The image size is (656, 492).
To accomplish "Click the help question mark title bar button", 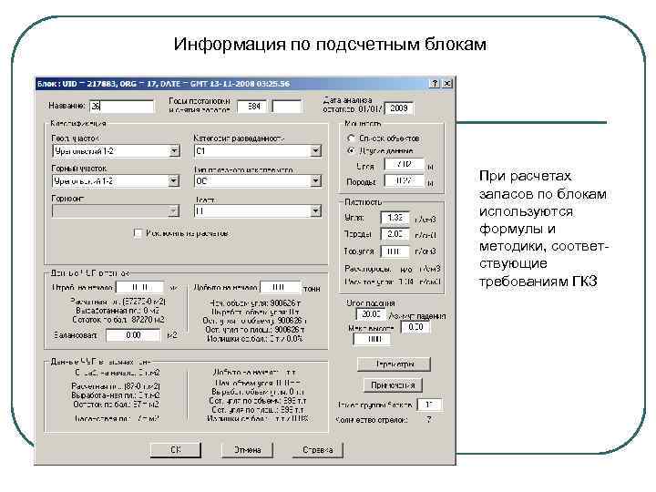I will click(x=435, y=84).
